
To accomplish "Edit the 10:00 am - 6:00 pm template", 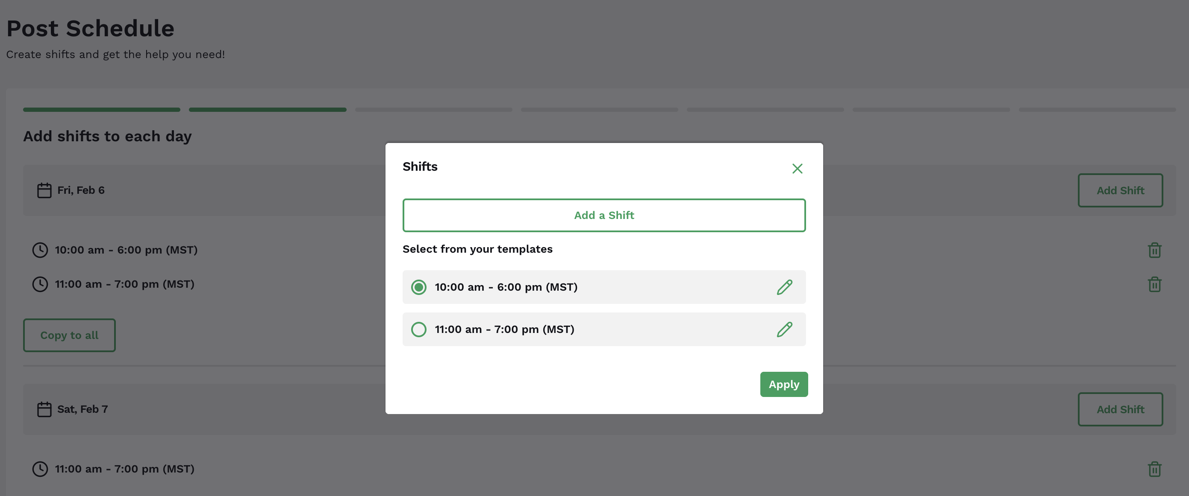I will click(x=784, y=287).
